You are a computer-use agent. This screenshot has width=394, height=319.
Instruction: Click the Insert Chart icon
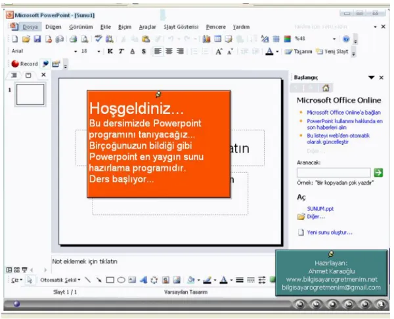[206, 39]
